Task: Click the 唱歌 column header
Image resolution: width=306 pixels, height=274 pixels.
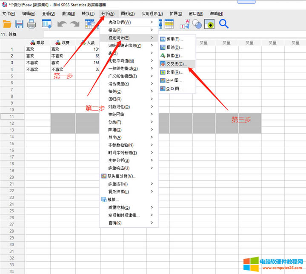Action: pos(37,43)
